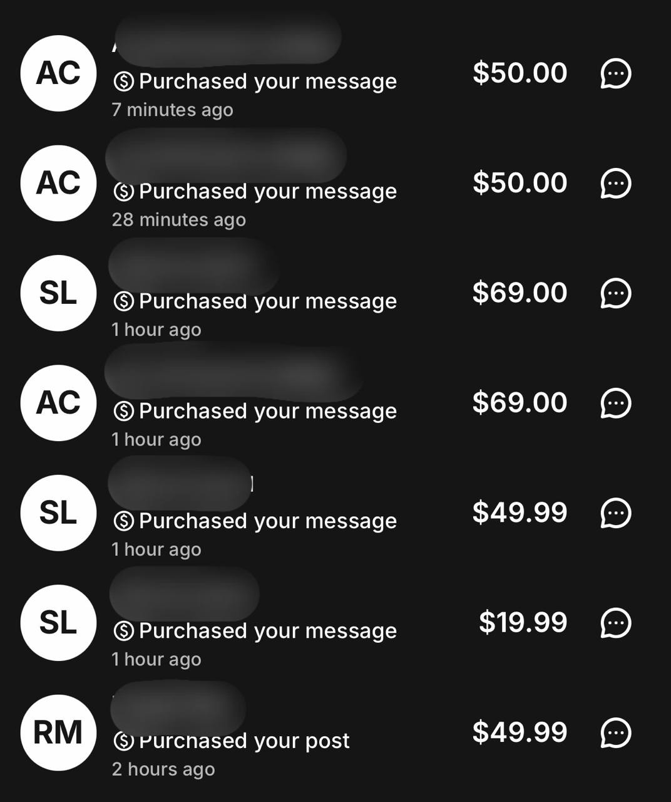
Task: Tap AC avatar on 28 minutes ago row
Action: (58, 183)
